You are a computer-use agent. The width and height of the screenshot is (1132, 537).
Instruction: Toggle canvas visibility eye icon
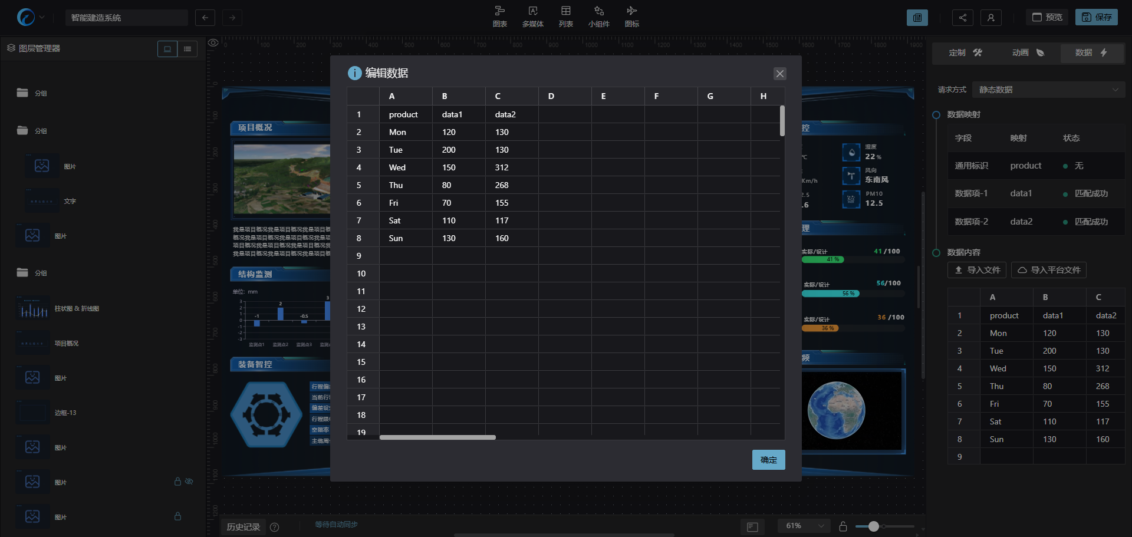pos(213,42)
